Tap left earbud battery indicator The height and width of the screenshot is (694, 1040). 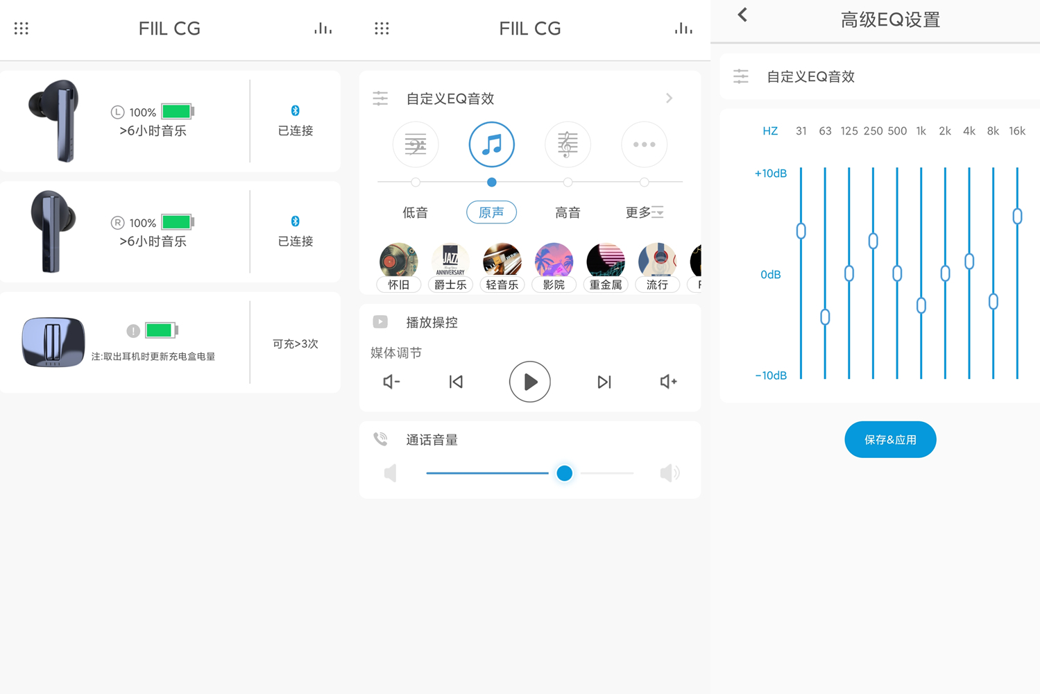pos(178,111)
